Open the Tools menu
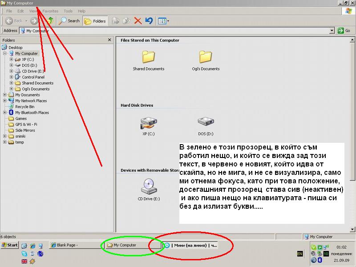Screen dimensions: 356x267 pos(68,11)
